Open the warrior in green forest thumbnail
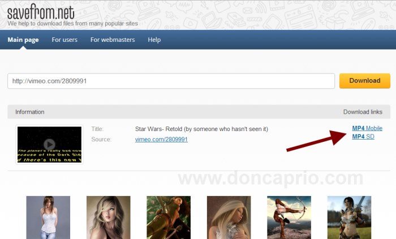 click(x=169, y=218)
